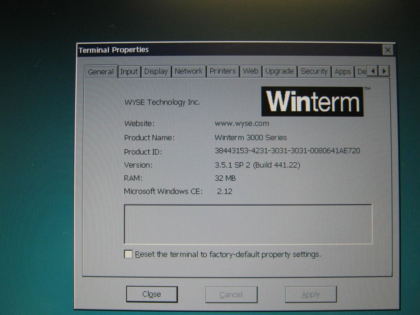Switch to the Web tab
This screenshot has height=315, width=420.
[x=251, y=71]
